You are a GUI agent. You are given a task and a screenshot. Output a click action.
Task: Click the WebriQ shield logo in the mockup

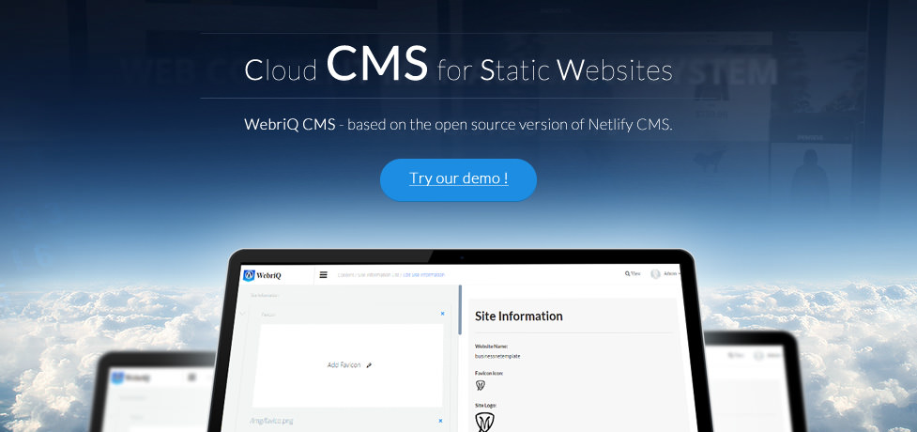[249, 274]
